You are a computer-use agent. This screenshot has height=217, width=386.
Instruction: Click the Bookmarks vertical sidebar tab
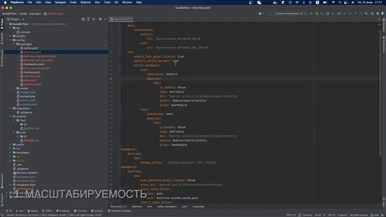[2, 181]
